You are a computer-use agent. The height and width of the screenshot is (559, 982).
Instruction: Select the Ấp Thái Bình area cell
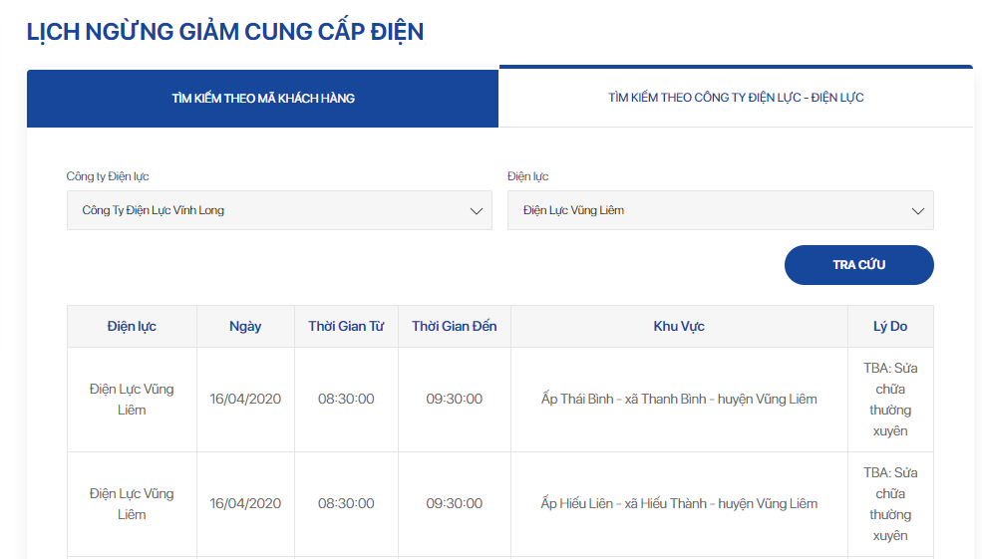pyautogui.click(x=679, y=400)
